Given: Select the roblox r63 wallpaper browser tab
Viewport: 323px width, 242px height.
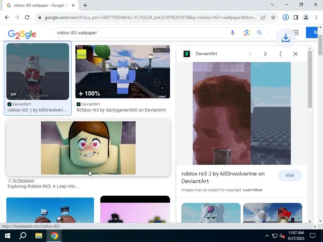Looking at the screenshot, I should (x=40, y=6).
